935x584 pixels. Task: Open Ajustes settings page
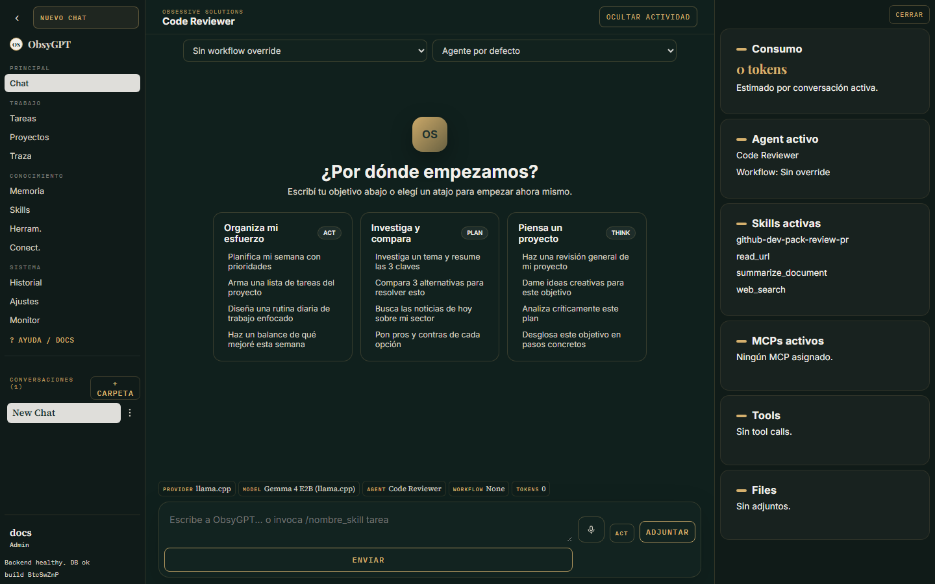click(72, 301)
